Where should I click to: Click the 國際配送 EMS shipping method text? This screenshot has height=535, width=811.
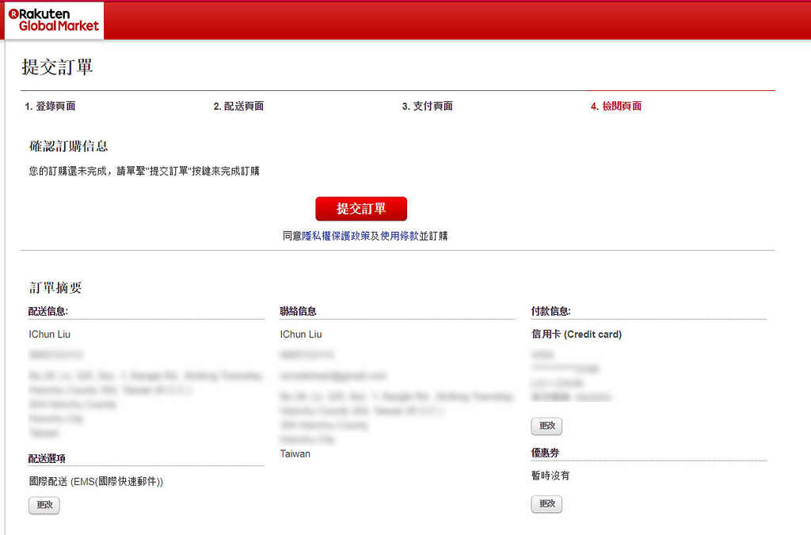point(96,481)
